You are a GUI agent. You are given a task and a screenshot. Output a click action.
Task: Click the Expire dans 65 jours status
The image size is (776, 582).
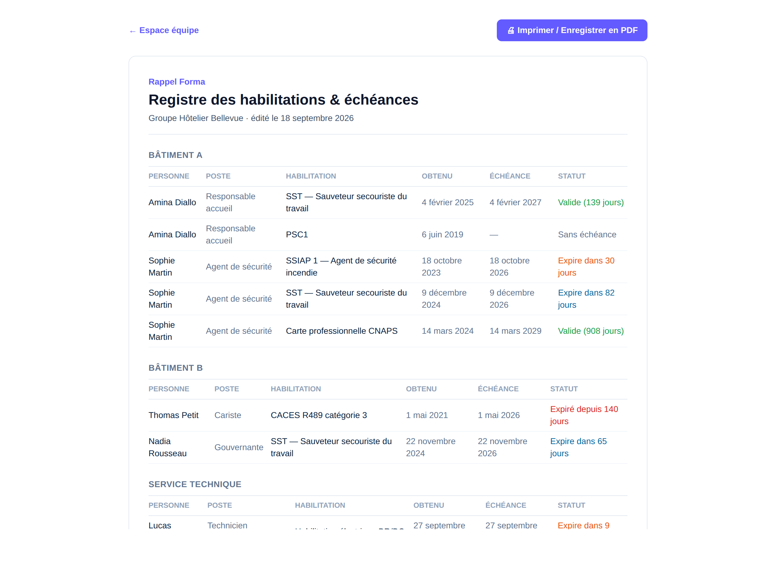[x=578, y=447]
